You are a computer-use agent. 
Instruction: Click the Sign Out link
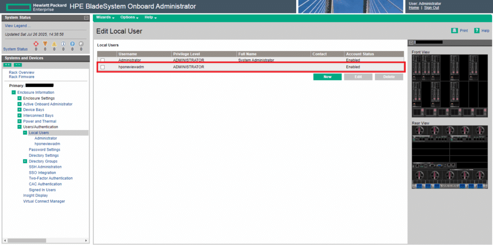click(x=431, y=8)
